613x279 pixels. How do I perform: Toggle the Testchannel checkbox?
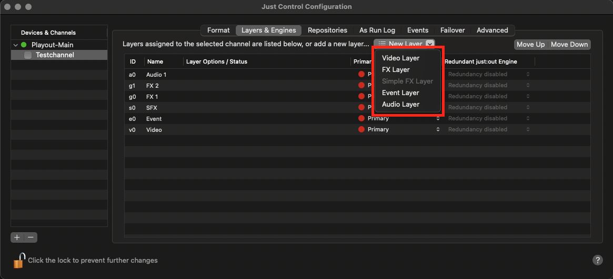click(28, 55)
